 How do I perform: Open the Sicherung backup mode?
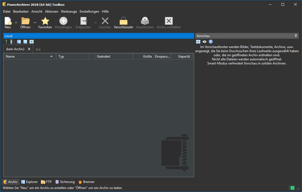pyautogui.click(x=65, y=182)
